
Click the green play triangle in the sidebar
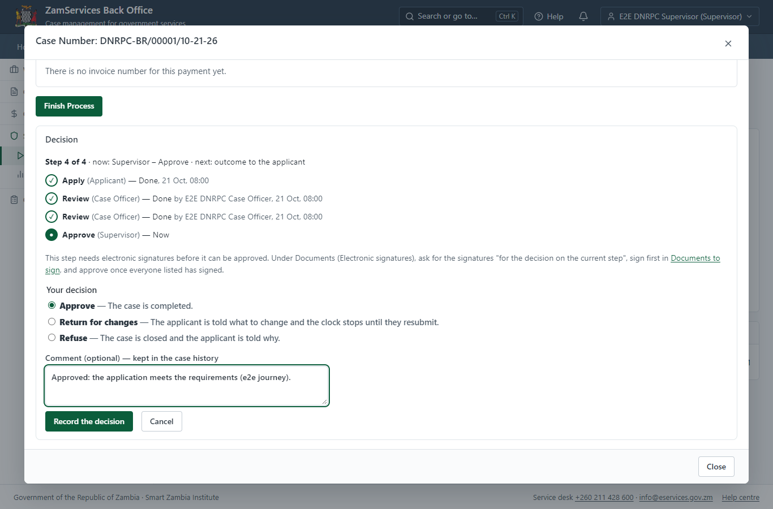tap(20, 156)
